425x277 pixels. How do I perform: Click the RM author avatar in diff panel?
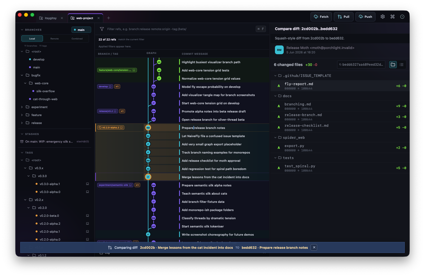(x=279, y=50)
